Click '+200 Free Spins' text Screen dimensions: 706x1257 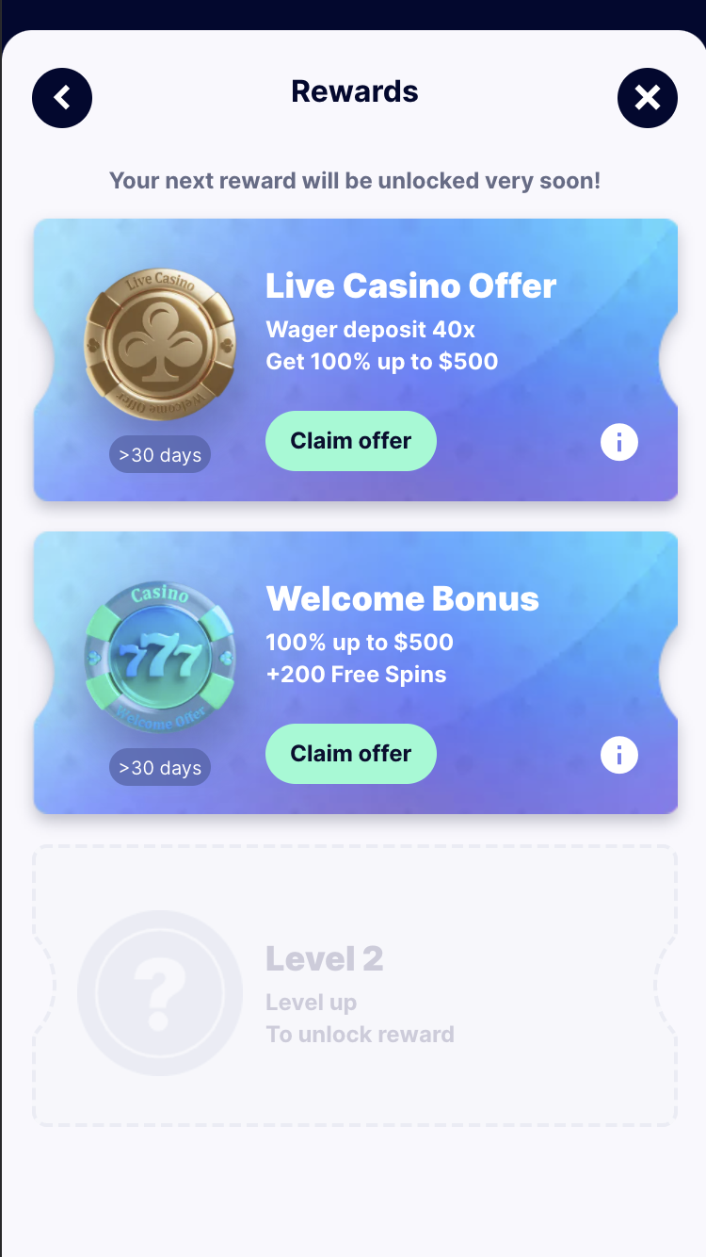coord(357,675)
